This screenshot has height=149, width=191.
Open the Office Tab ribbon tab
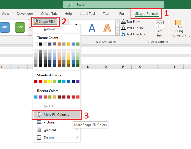(49, 13)
